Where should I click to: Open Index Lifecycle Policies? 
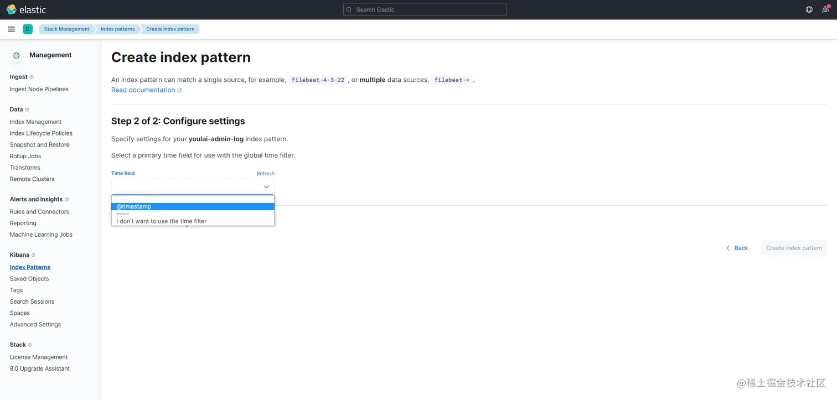click(41, 133)
